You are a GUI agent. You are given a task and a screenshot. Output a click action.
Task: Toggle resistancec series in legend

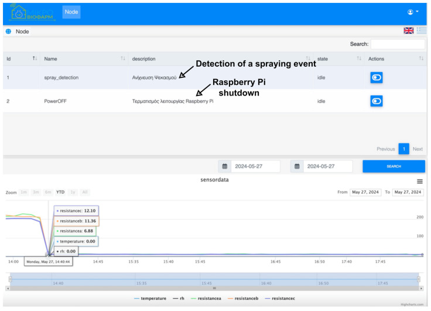pos(280,299)
